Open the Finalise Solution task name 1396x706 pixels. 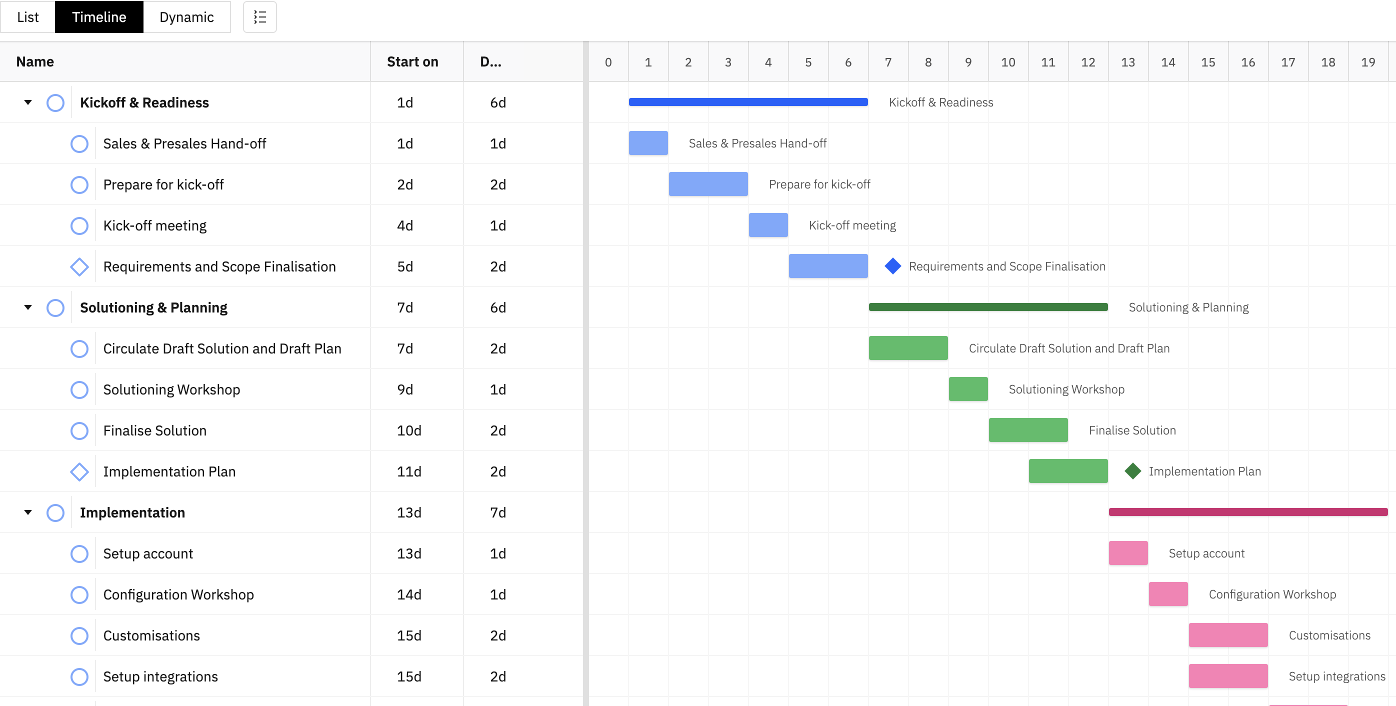click(155, 430)
